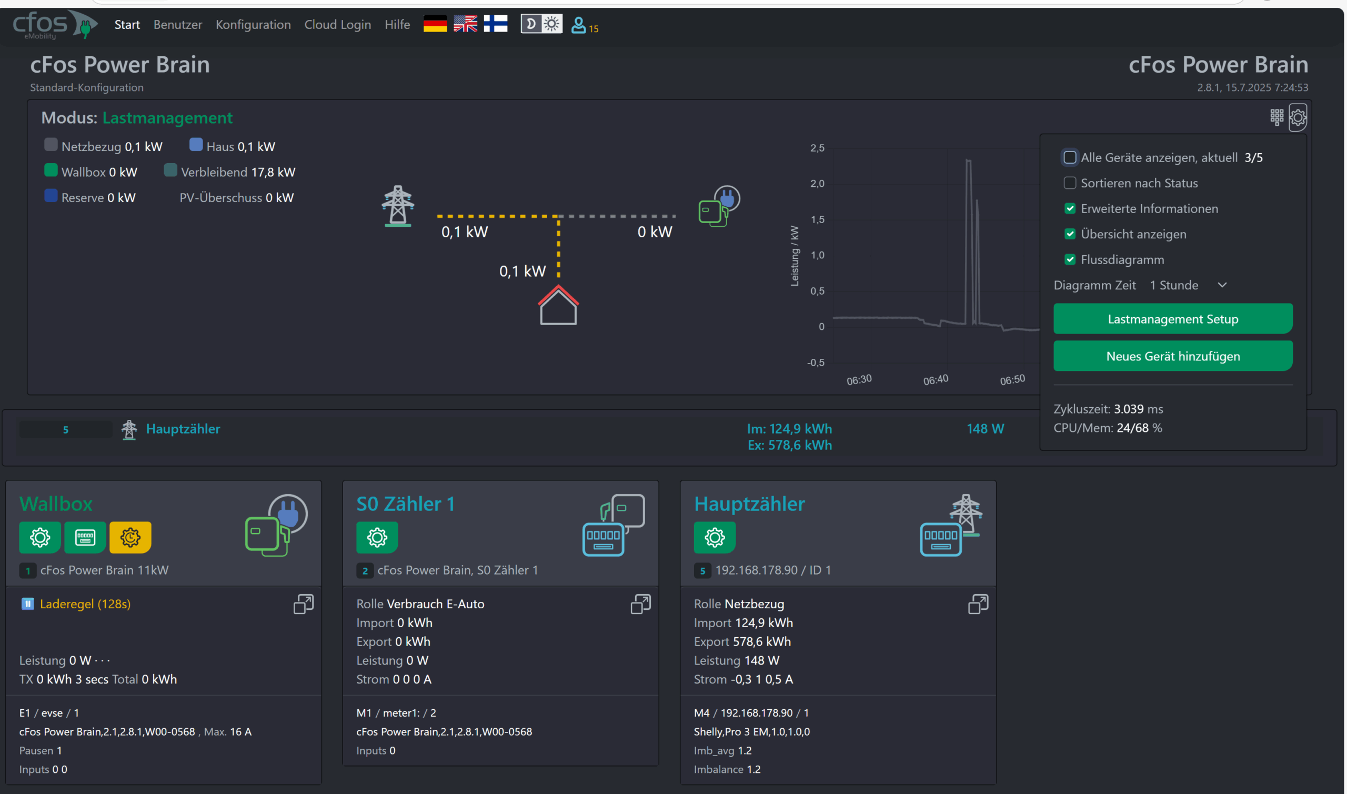Click the Wallbox card title

[x=56, y=504]
